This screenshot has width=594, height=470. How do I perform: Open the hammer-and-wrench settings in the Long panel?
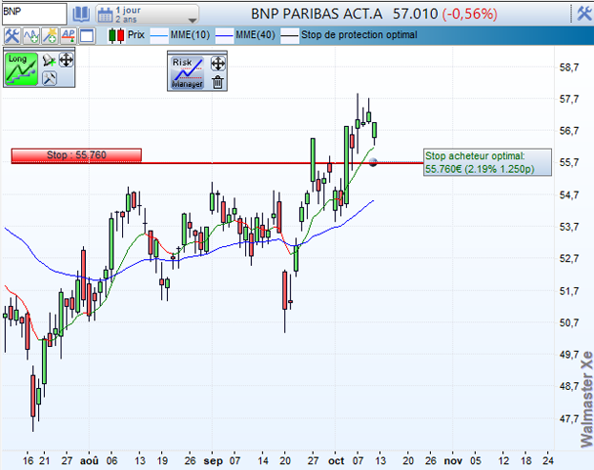[x=49, y=78]
